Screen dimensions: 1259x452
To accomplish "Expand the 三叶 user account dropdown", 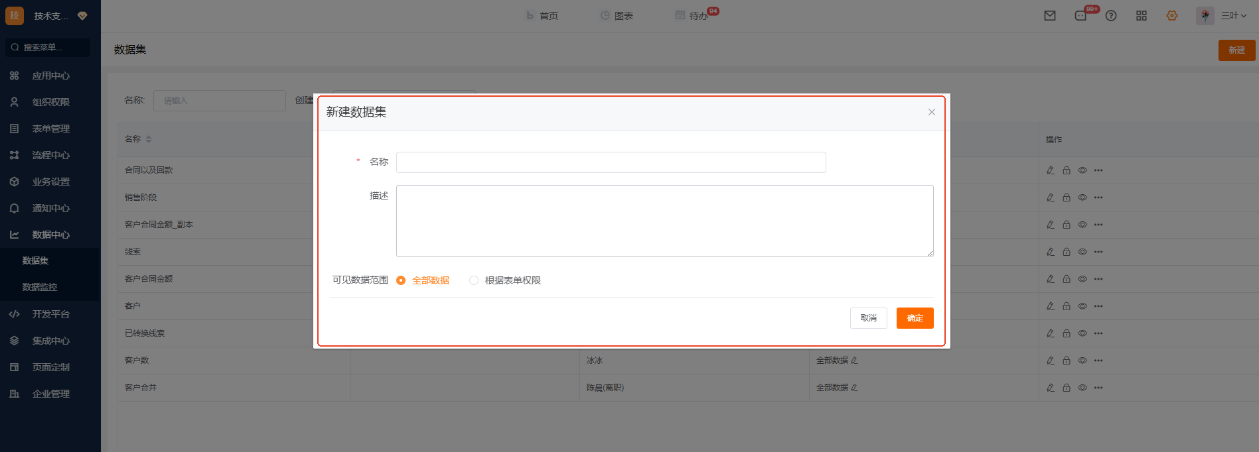I will click(1232, 16).
